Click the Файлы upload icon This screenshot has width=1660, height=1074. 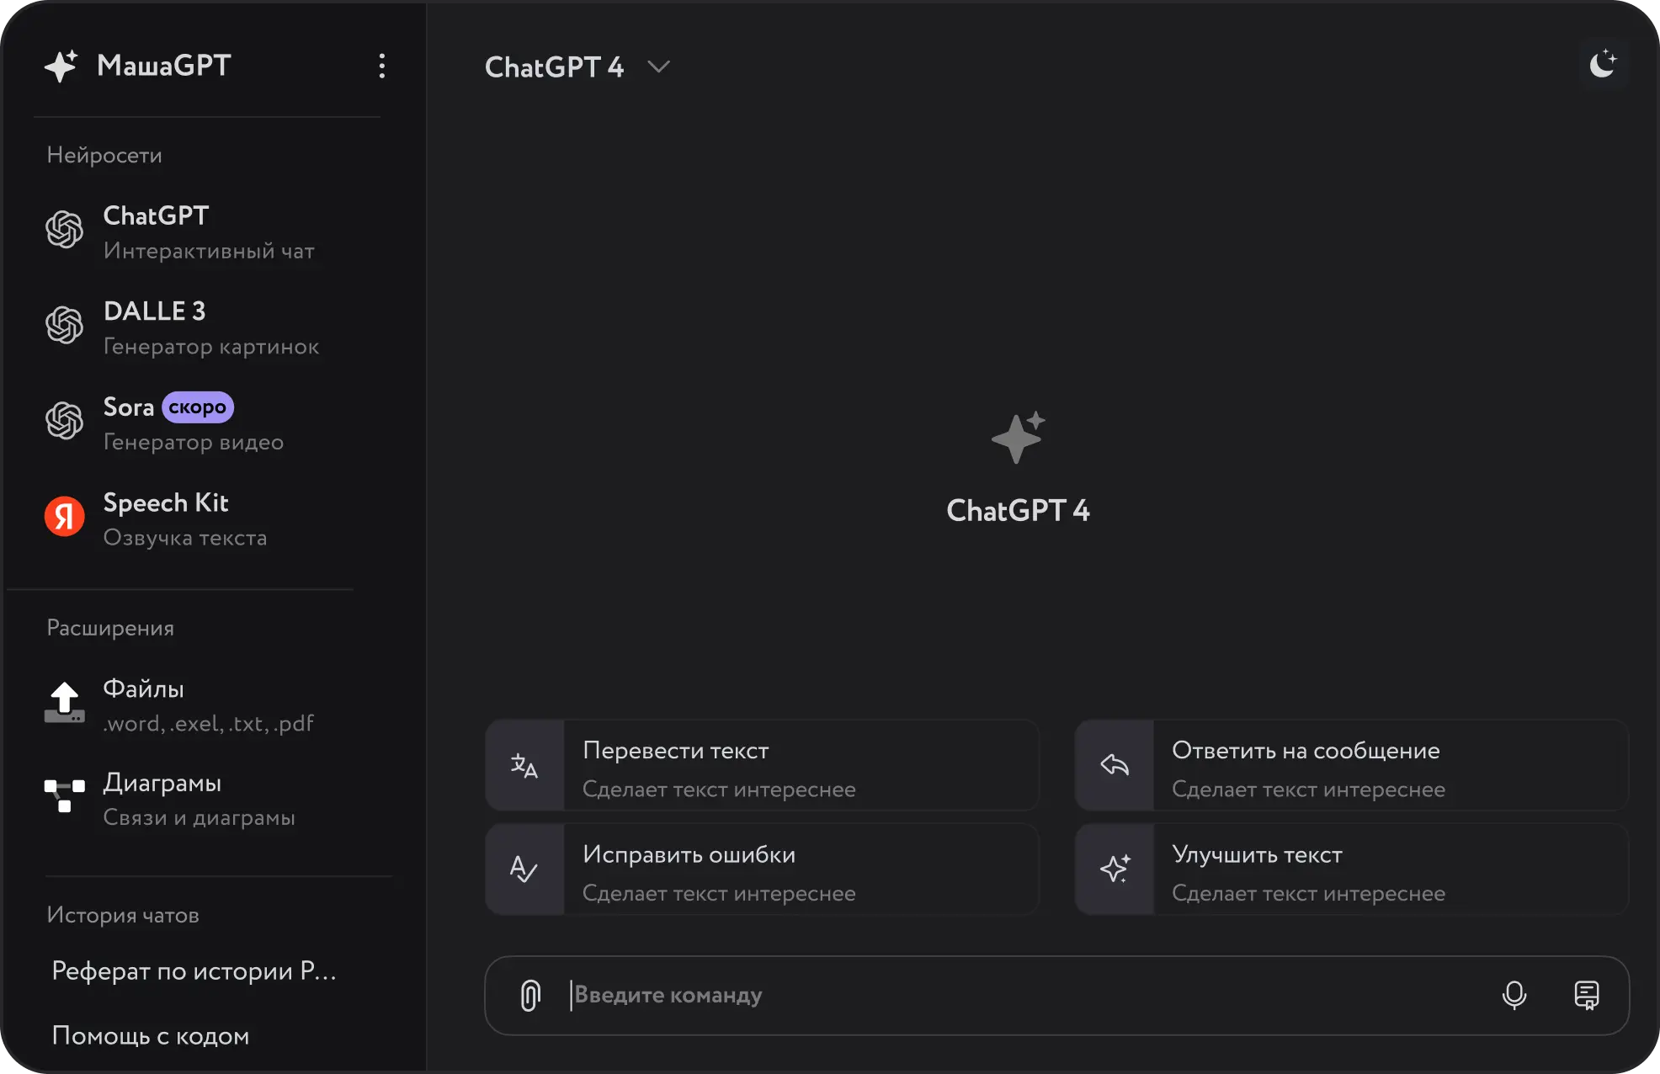tap(65, 703)
